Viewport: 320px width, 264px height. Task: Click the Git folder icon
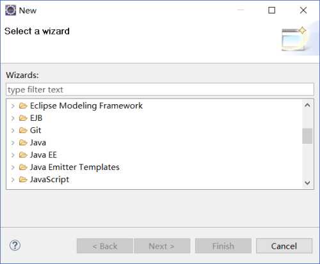point(23,130)
